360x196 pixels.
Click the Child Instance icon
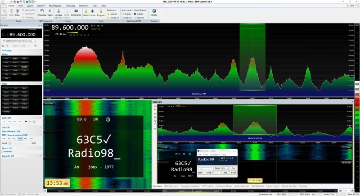[67, 11]
